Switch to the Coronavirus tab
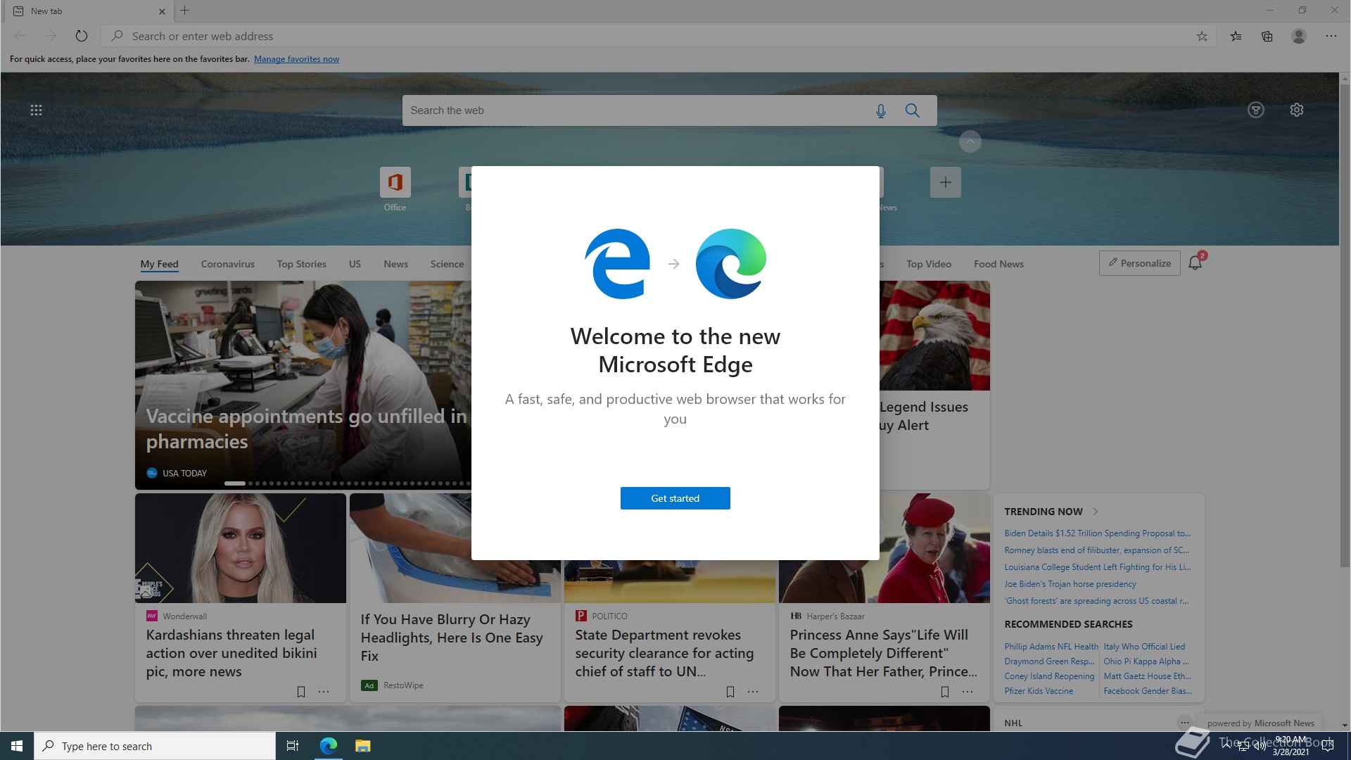The width and height of the screenshot is (1351, 760). pyautogui.click(x=227, y=264)
